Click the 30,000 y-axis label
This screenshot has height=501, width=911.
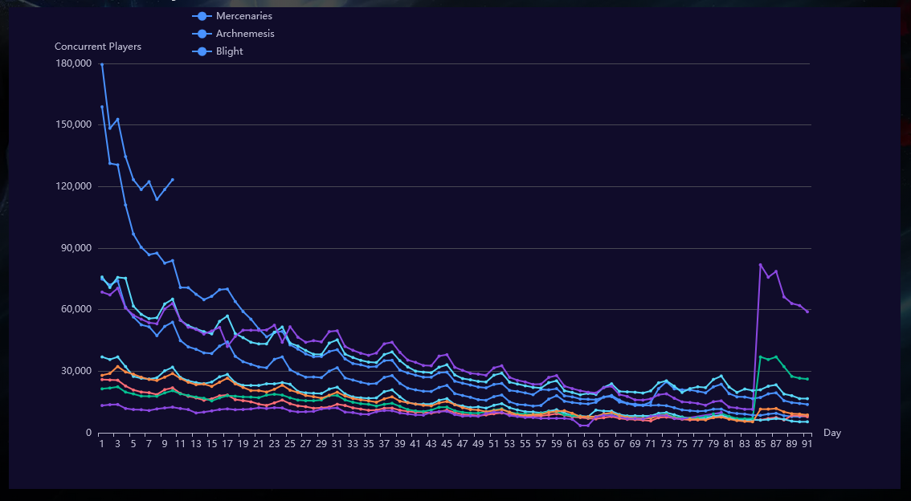click(76, 371)
